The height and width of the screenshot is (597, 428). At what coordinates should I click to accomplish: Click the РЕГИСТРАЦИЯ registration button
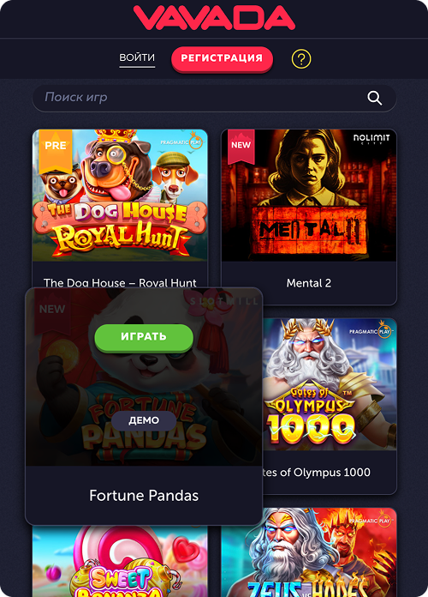pyautogui.click(x=222, y=58)
